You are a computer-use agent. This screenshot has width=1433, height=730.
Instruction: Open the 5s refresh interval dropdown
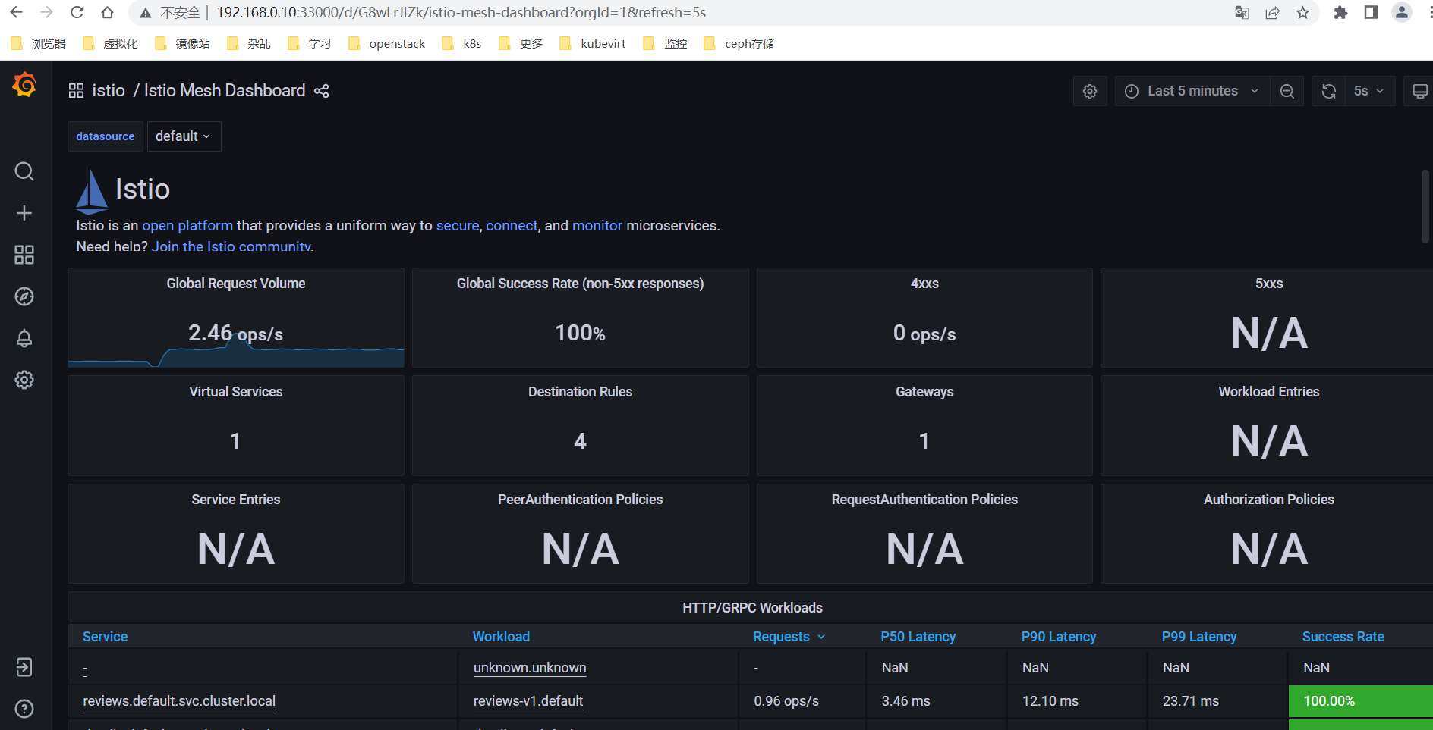coord(1369,91)
